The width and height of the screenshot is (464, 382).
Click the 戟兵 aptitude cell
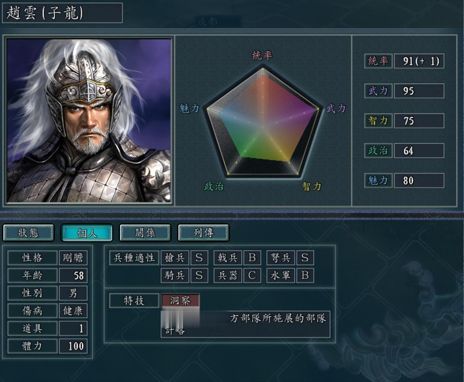coord(228,257)
